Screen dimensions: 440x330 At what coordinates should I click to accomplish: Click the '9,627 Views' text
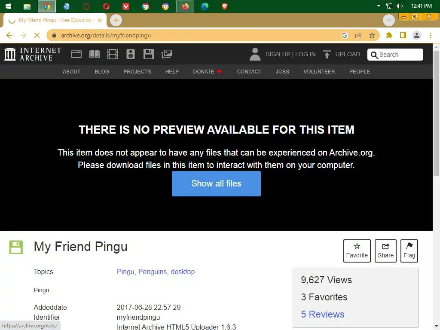click(x=327, y=280)
